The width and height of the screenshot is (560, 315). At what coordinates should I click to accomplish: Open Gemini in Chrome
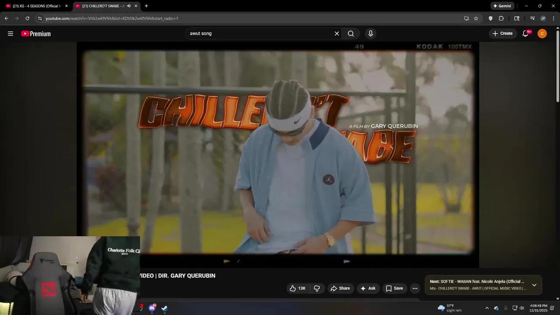502,6
